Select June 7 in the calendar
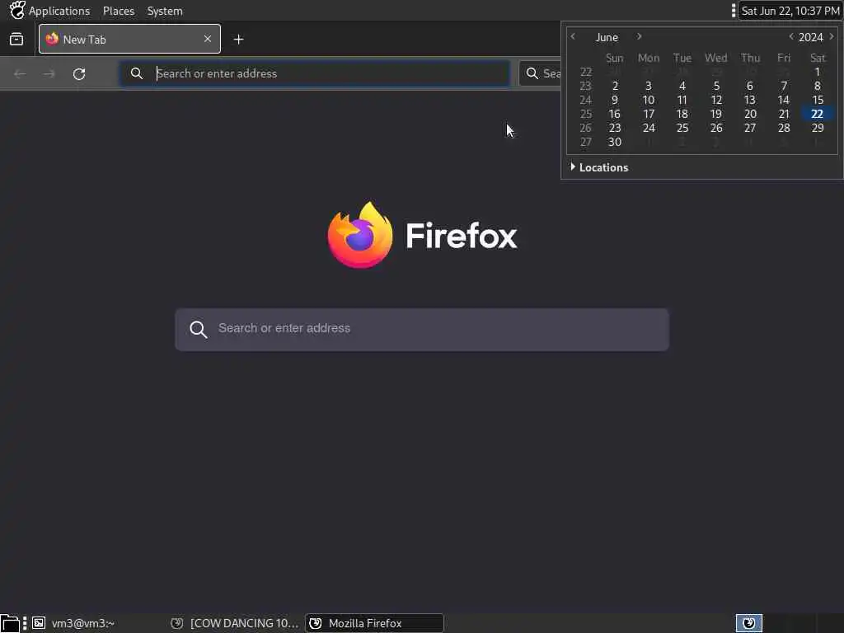Image resolution: width=844 pixels, height=633 pixels. [x=784, y=86]
